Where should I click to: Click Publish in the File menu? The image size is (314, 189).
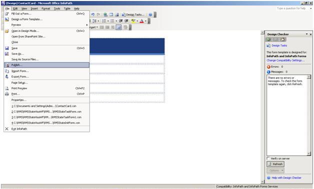[46, 65]
